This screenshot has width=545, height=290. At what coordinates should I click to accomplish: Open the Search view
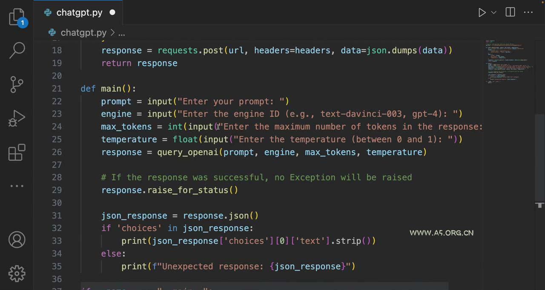[17, 50]
